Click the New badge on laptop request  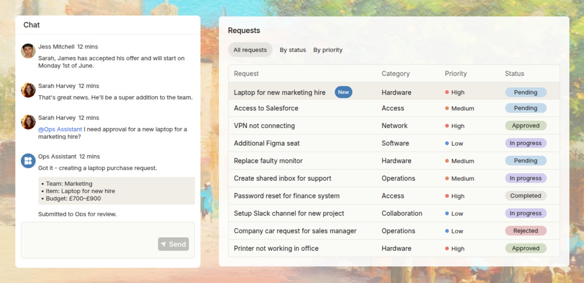pos(343,92)
